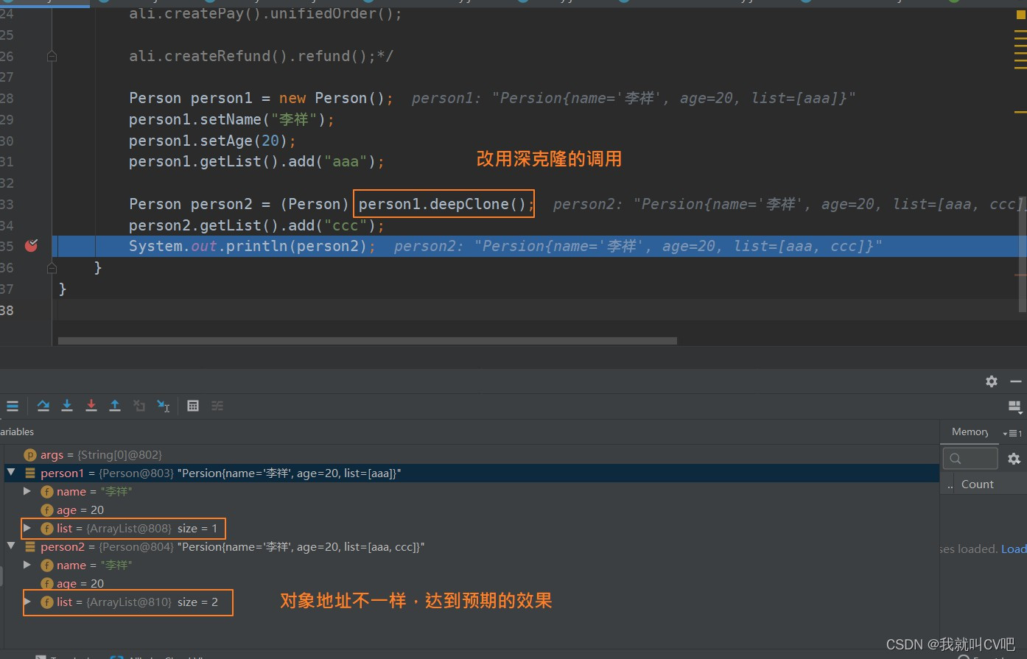Click the Run to Cursor icon

point(164,406)
